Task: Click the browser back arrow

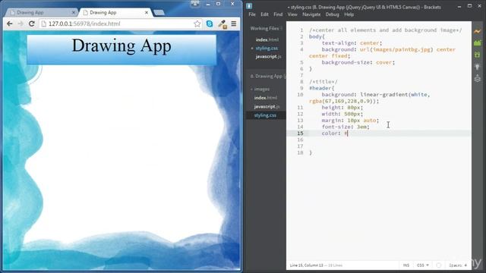Action: 10,24
